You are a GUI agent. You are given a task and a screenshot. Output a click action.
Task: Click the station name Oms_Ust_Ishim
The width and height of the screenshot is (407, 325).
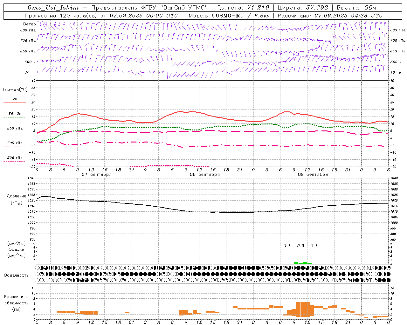pyautogui.click(x=53, y=8)
